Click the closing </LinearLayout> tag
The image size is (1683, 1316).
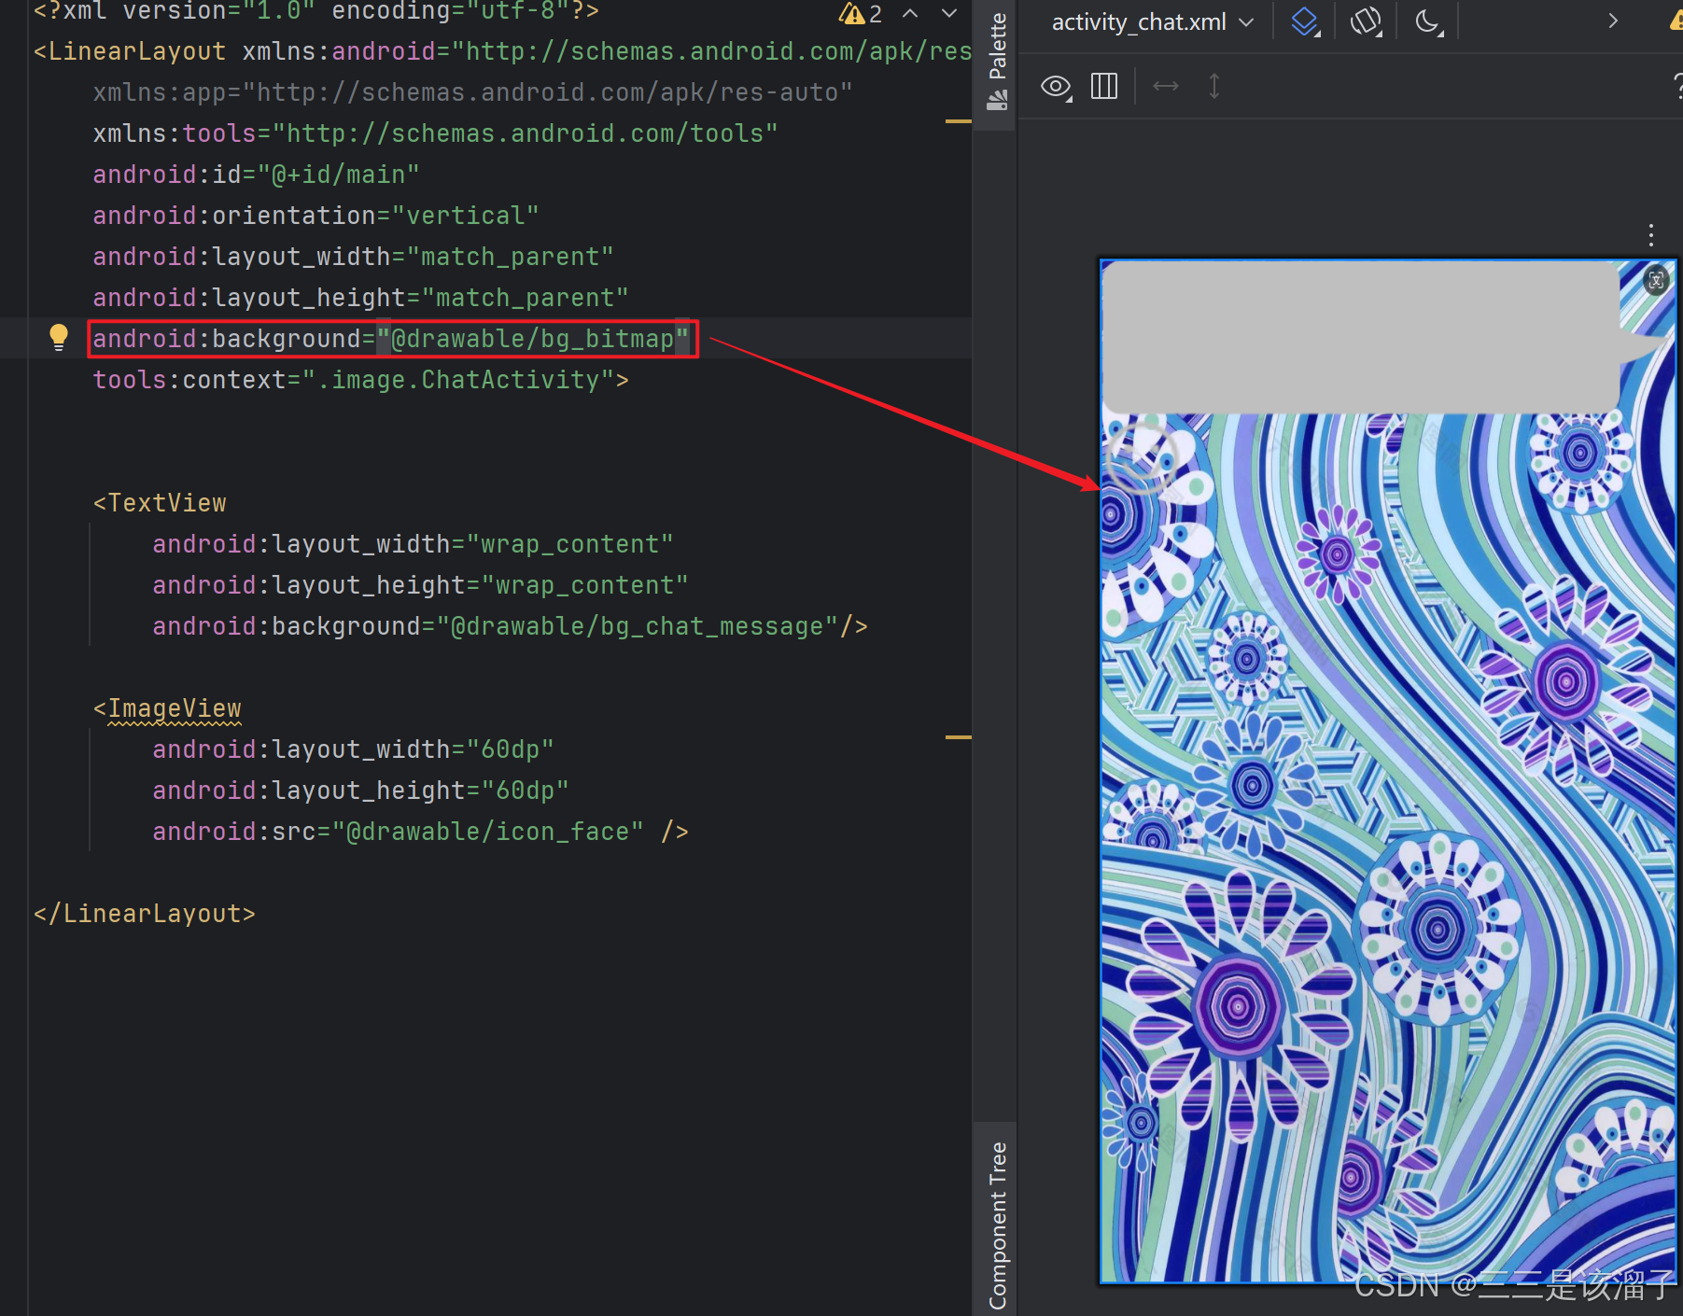[145, 914]
